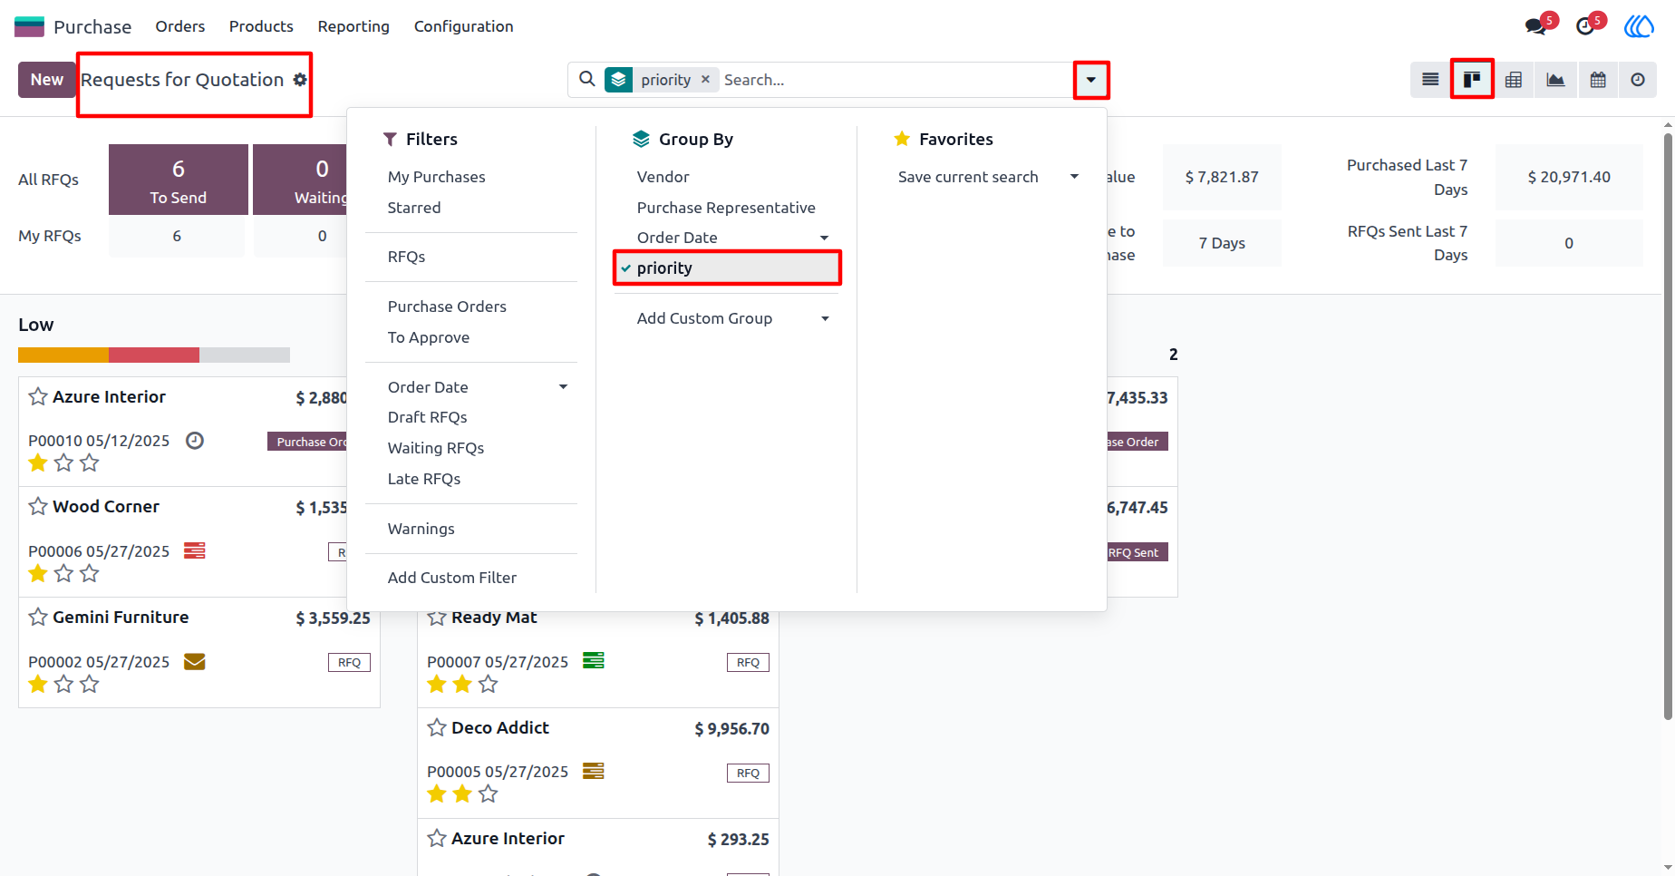
Task: Focus the Search input field
Action: (896, 80)
